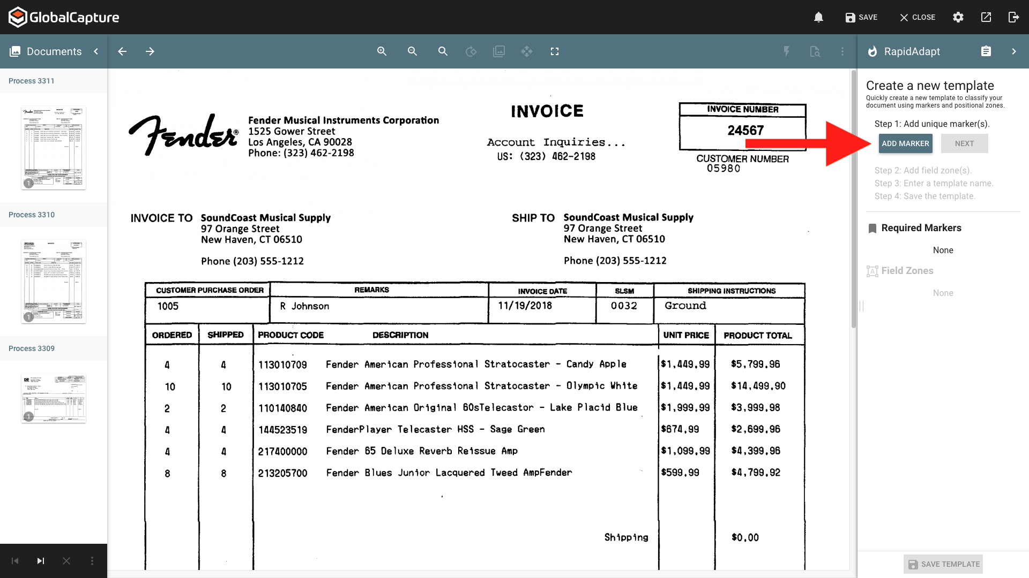This screenshot has width=1029, height=578.
Task: Click the 'Field Zones' heading
Action: pos(907,271)
